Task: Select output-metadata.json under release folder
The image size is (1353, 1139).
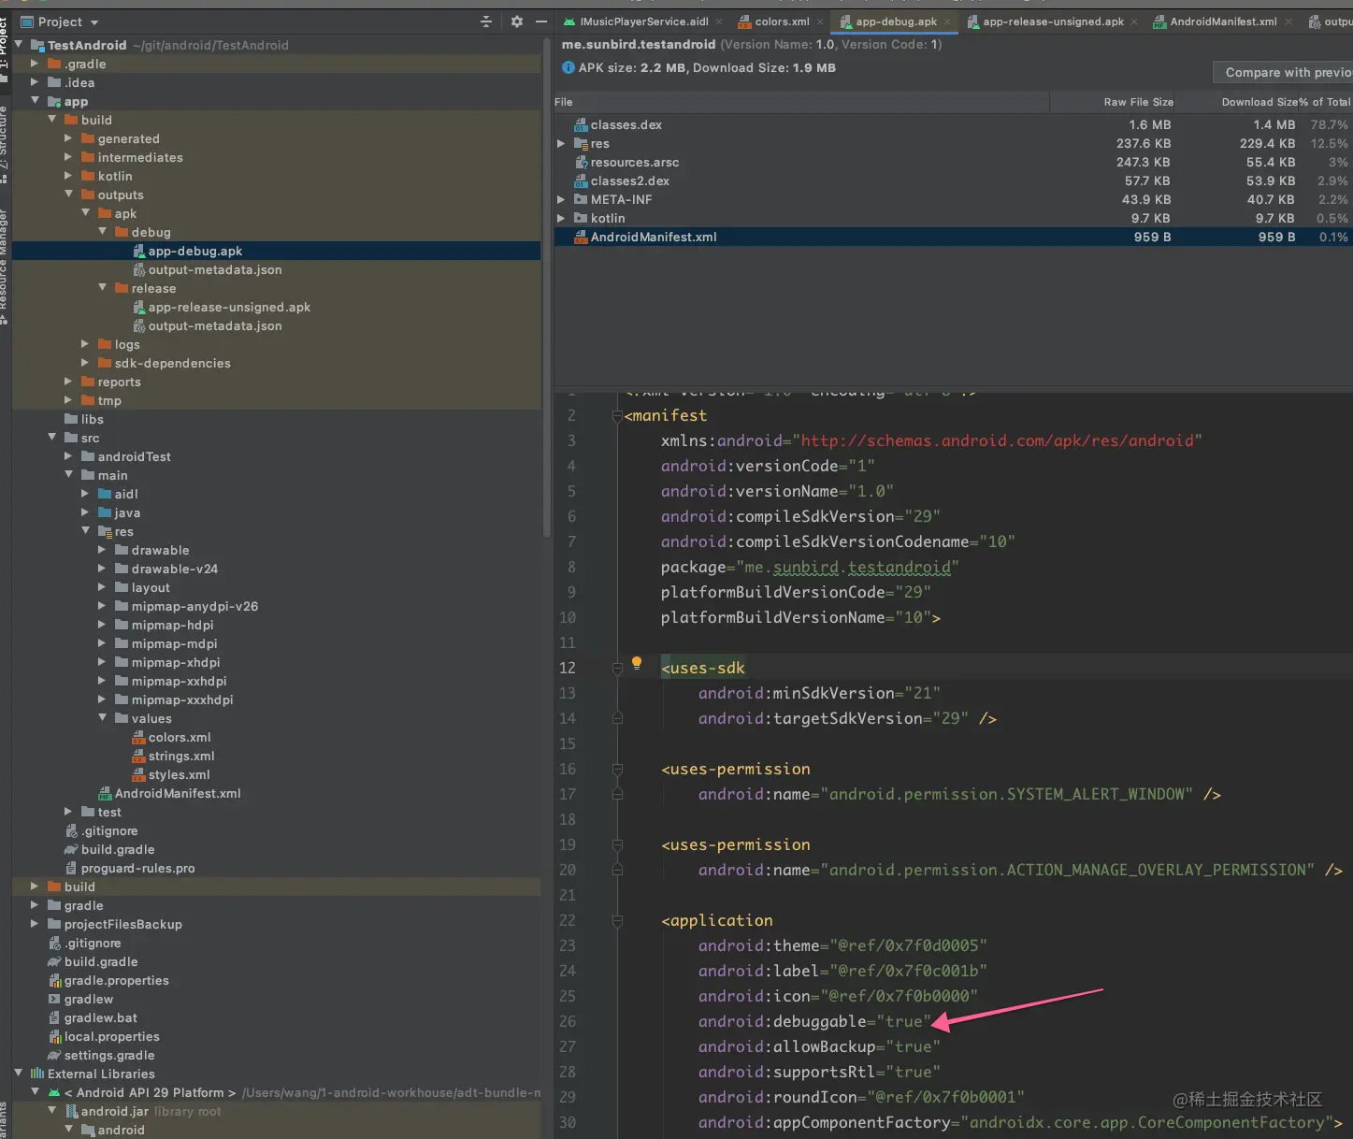Action: [x=215, y=325]
